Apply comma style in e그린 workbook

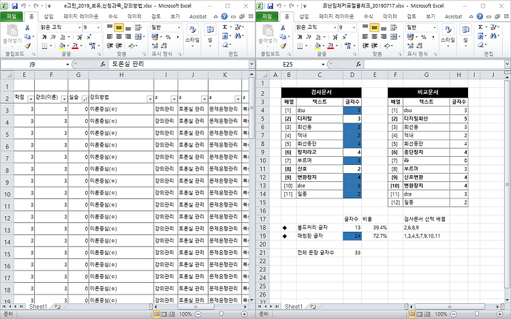pyautogui.click(x=178, y=37)
